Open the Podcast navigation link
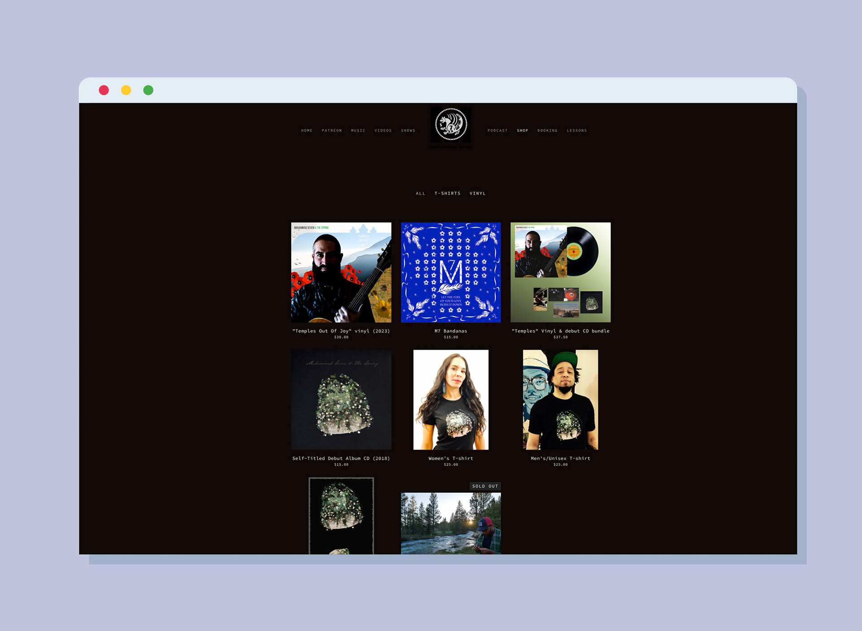This screenshot has width=862, height=631. (x=497, y=131)
